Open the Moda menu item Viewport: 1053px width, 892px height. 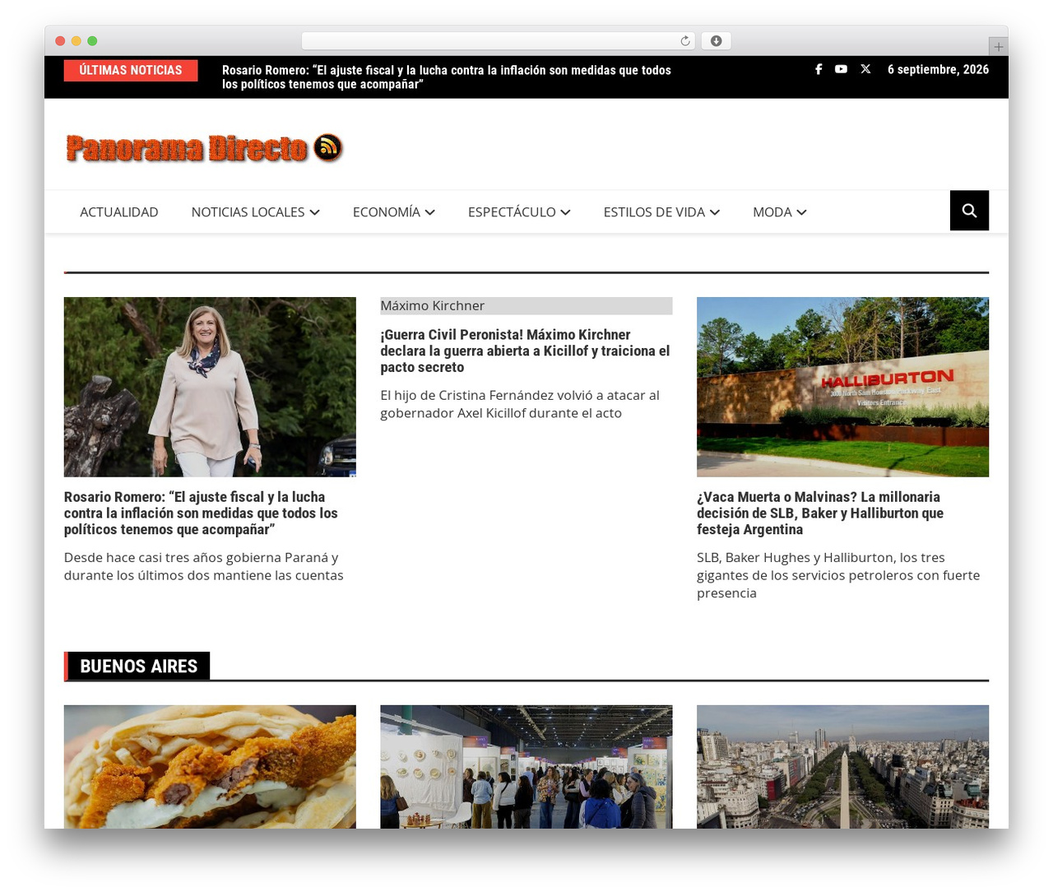point(772,211)
